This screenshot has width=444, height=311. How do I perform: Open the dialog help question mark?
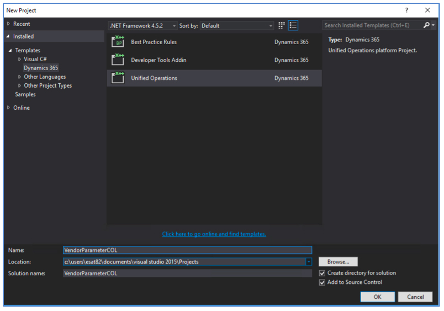(406, 10)
